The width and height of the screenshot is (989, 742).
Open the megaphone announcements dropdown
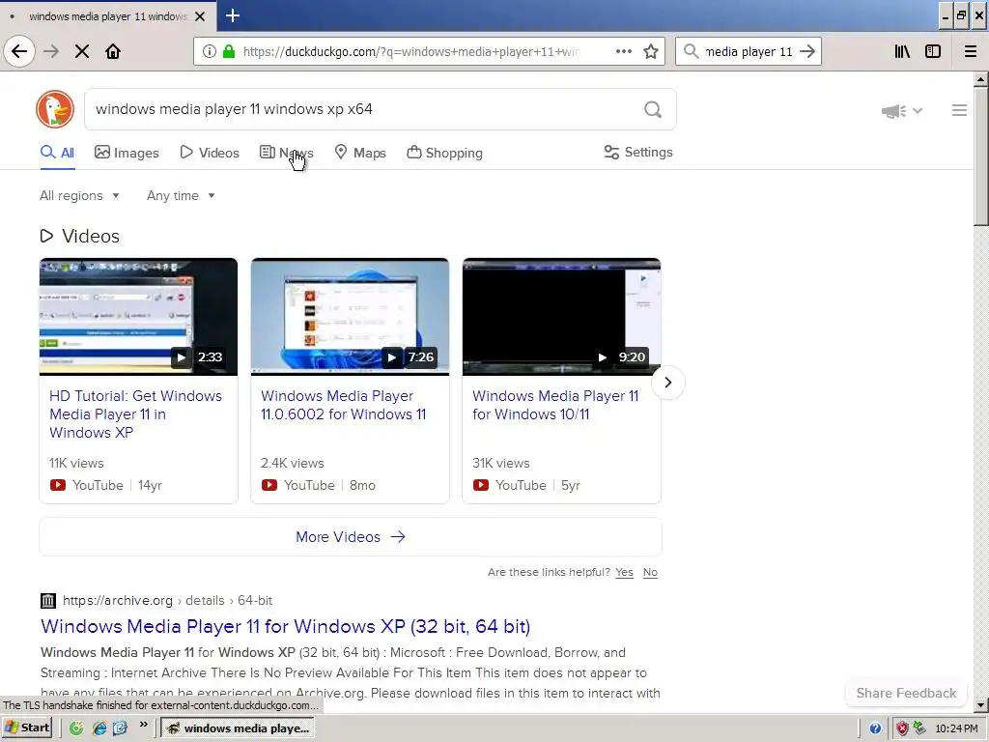pyautogui.click(x=902, y=111)
